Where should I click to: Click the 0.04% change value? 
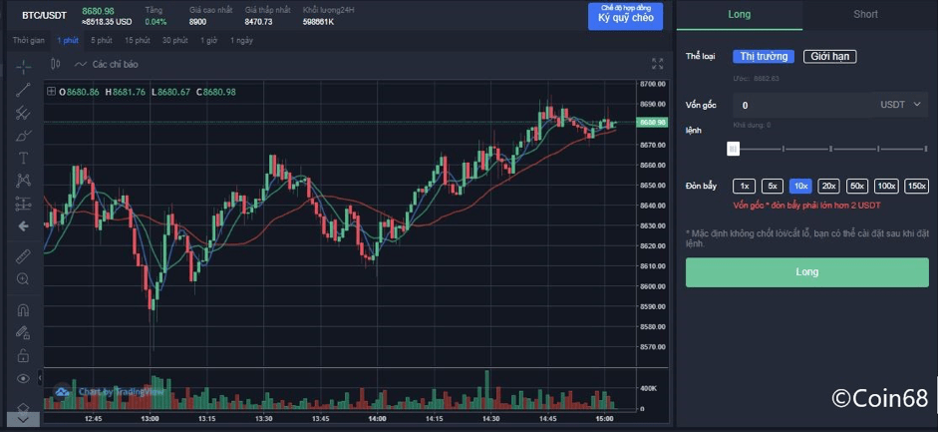click(155, 22)
